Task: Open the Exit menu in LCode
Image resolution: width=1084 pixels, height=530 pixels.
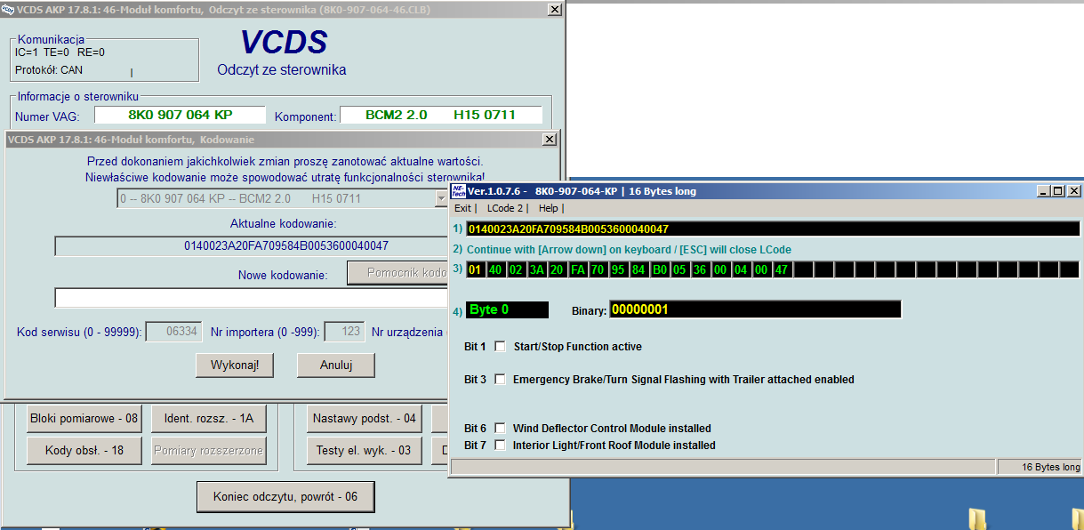Action: (462, 208)
